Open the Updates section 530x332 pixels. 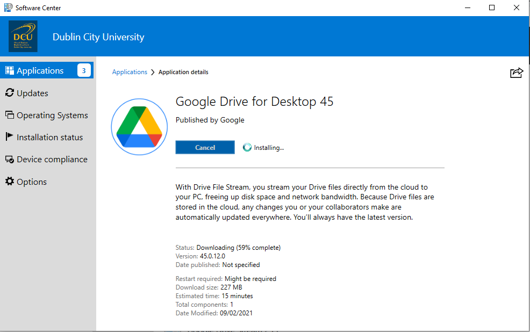[x=32, y=93]
